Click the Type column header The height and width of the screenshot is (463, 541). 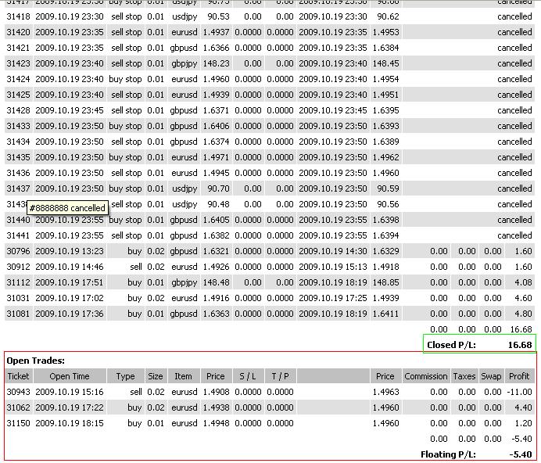coord(125,376)
